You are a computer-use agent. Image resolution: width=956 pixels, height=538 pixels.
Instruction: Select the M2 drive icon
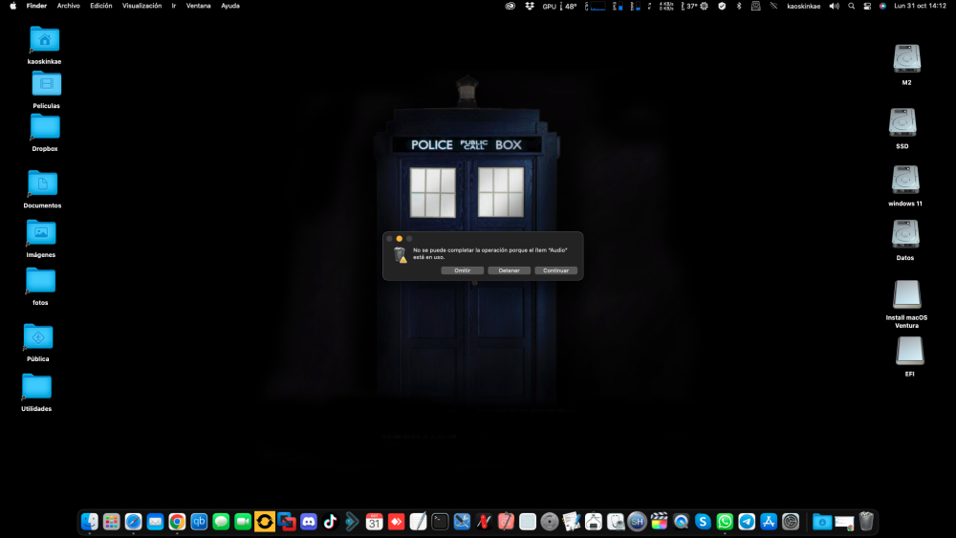click(906, 59)
